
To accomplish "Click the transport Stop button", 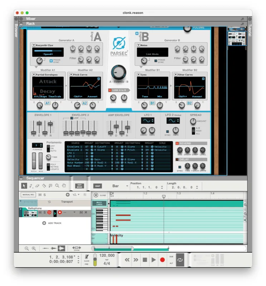I will [x=145, y=260].
